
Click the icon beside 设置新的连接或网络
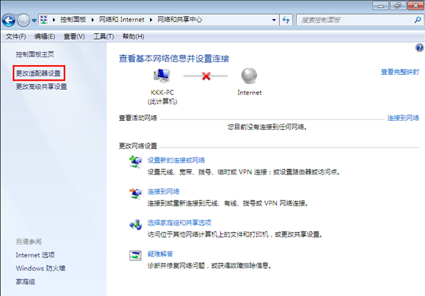(135, 163)
